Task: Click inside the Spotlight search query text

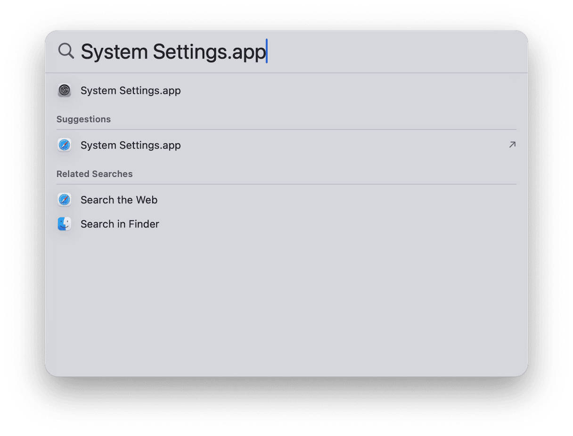Action: 173,52
